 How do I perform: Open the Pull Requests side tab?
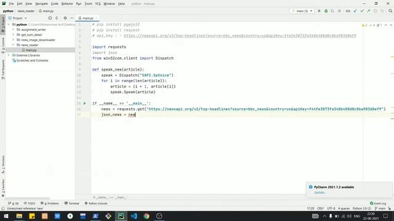3,69
